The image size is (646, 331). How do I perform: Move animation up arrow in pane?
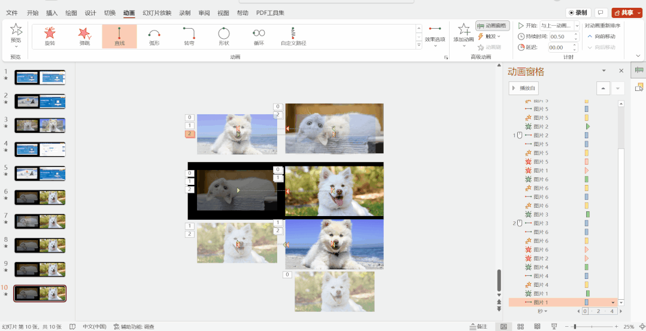603,88
